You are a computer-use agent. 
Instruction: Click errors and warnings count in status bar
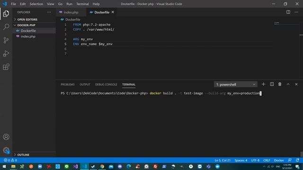click(x=10, y=160)
